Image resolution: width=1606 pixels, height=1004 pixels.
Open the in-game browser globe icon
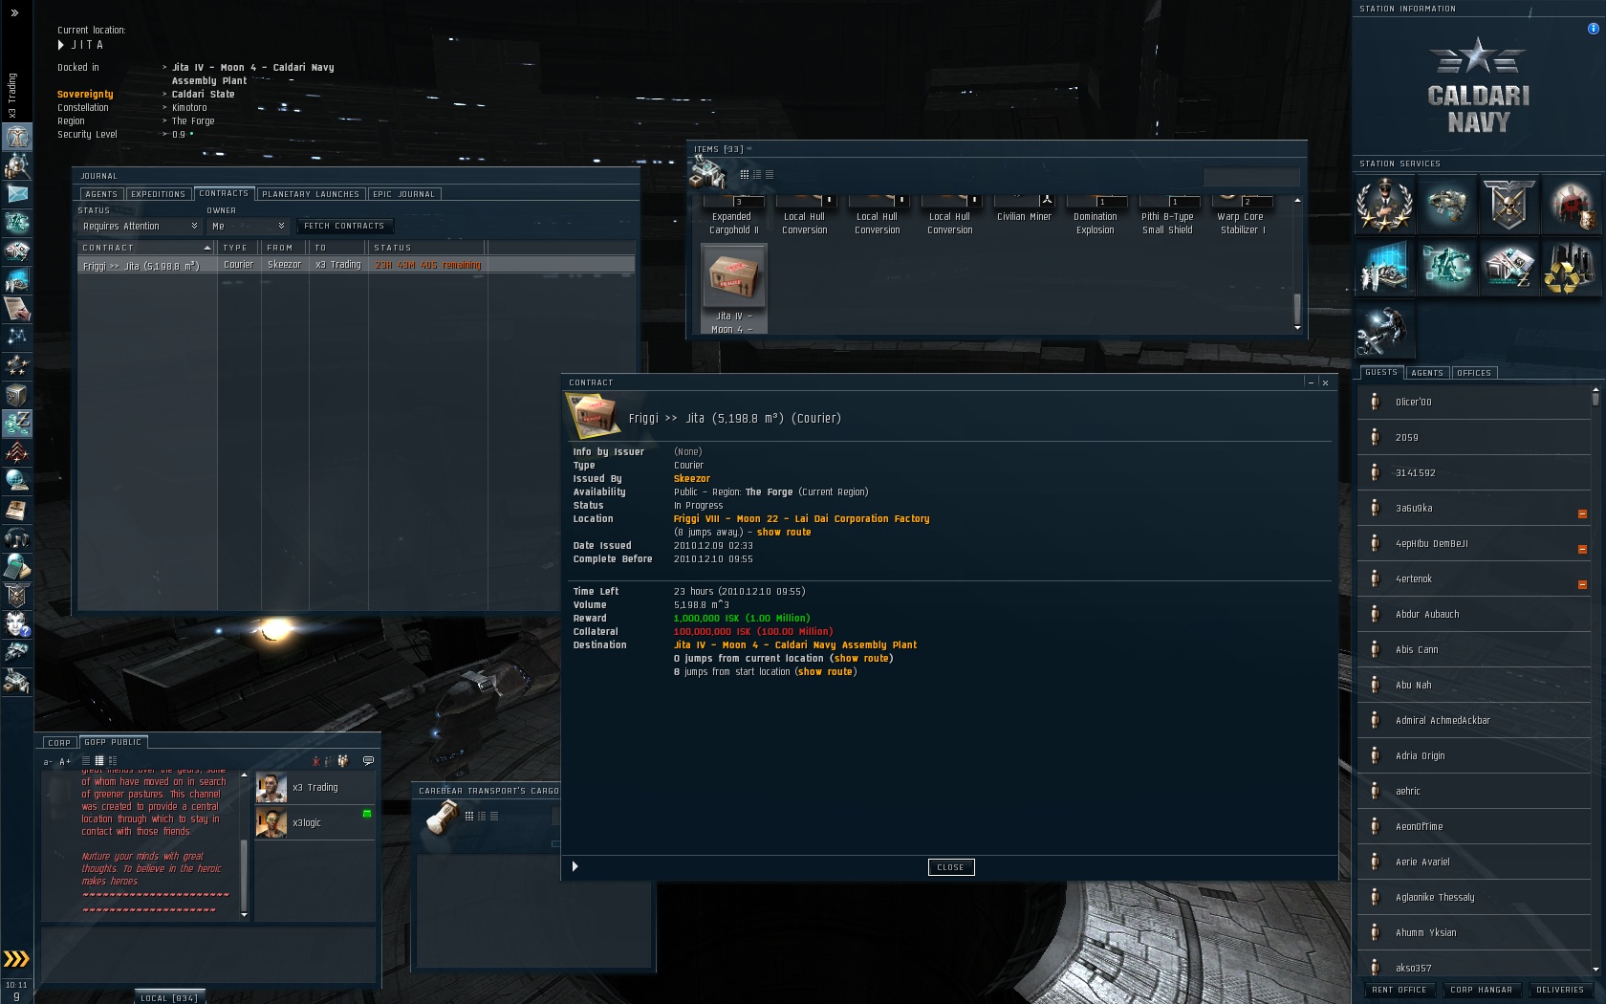click(x=16, y=481)
